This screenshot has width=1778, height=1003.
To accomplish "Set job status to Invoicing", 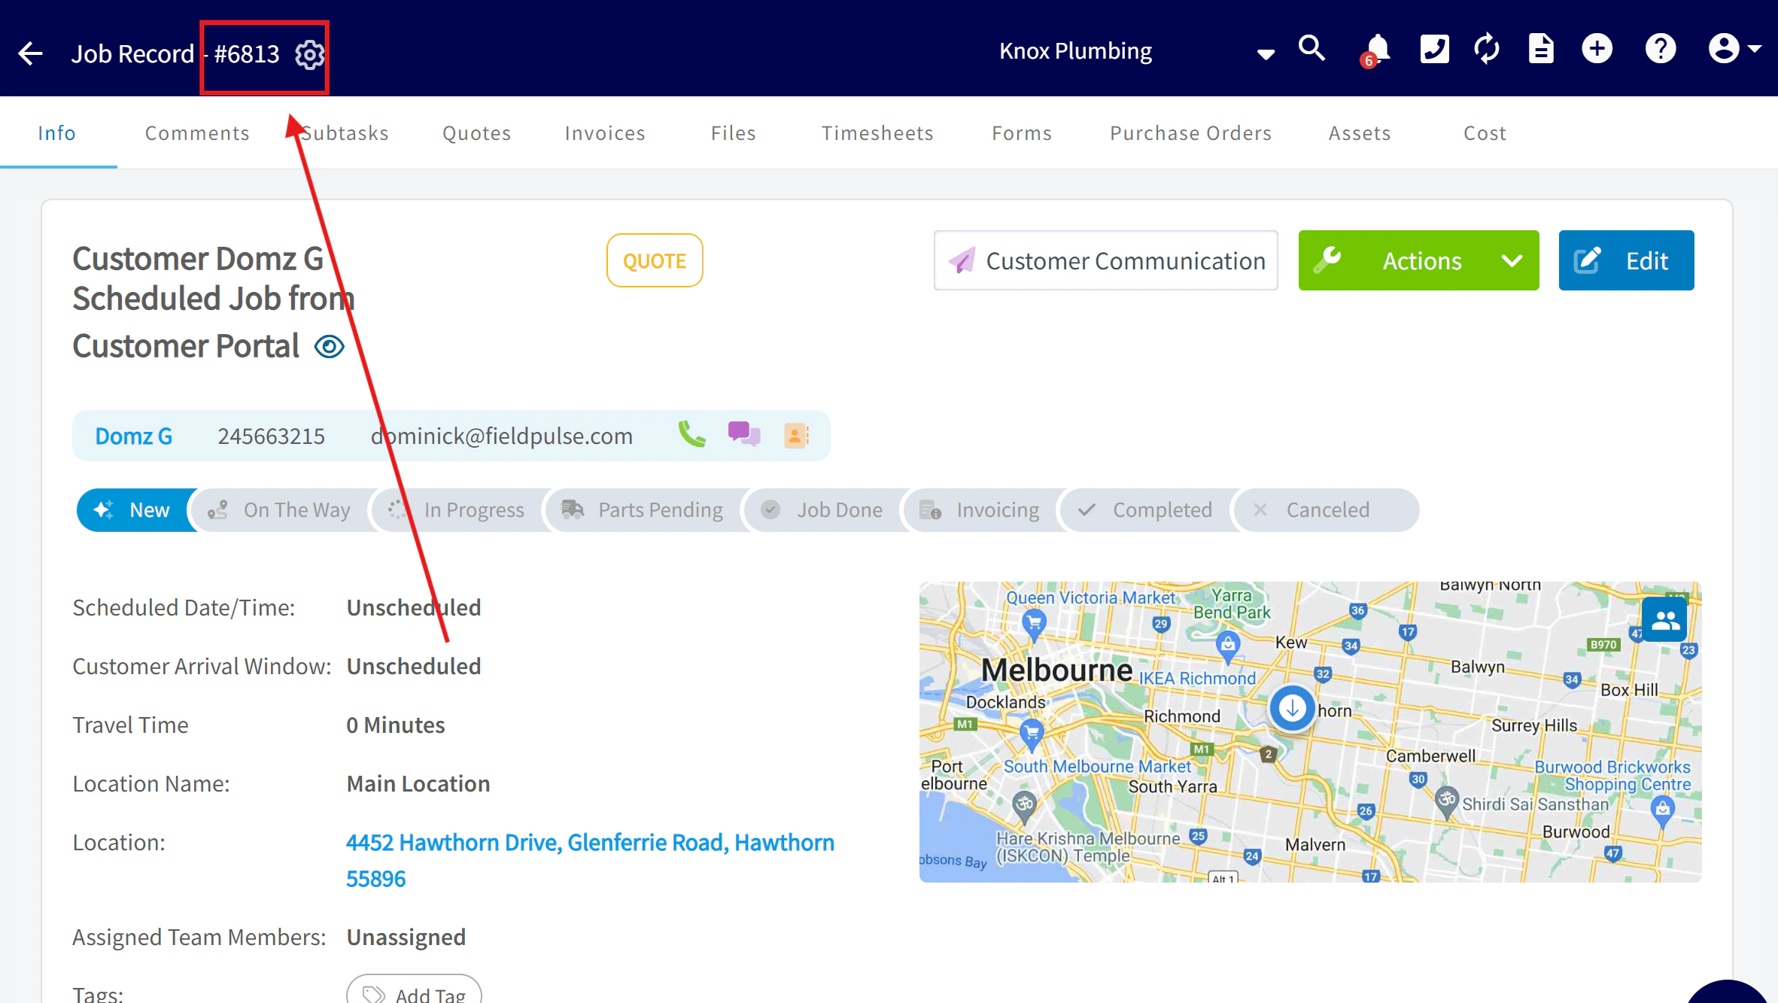I will pyautogui.click(x=980, y=510).
